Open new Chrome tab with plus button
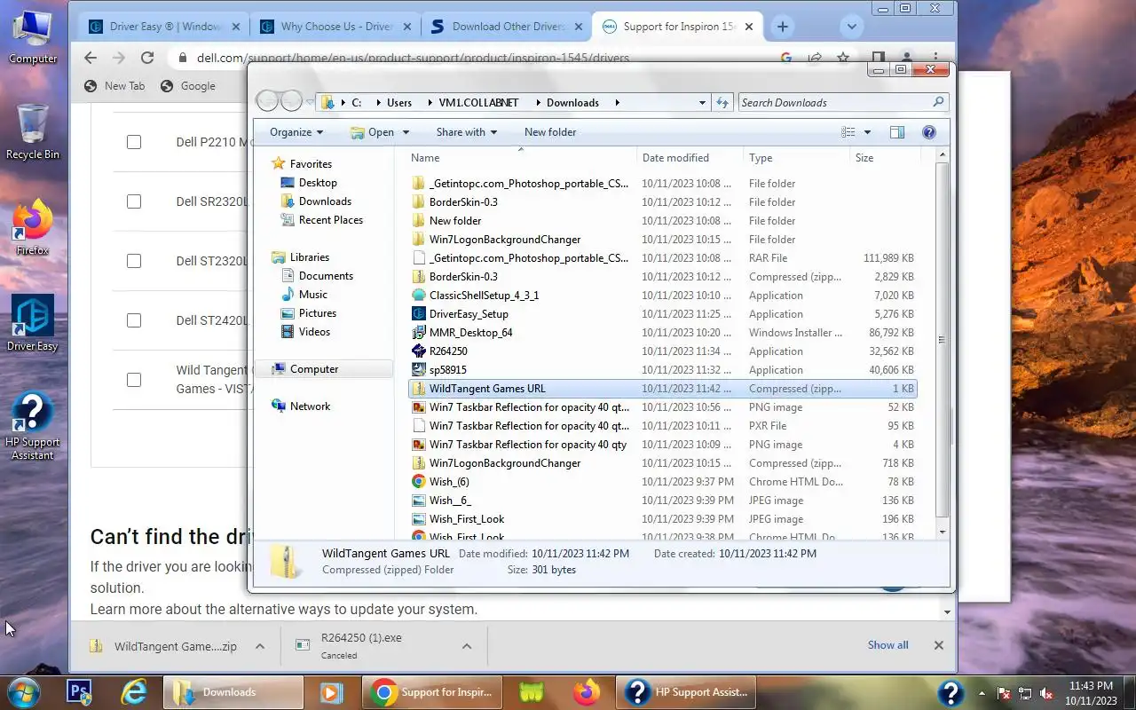 pyautogui.click(x=782, y=27)
